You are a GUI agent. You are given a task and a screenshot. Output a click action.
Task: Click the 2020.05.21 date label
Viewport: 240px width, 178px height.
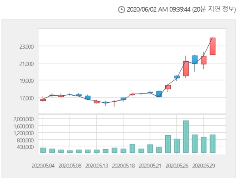click(150, 166)
